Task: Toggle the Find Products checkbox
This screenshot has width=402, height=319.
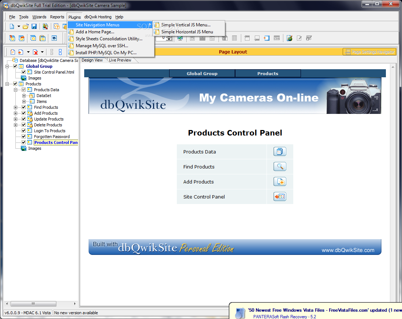Action: [x=23, y=107]
